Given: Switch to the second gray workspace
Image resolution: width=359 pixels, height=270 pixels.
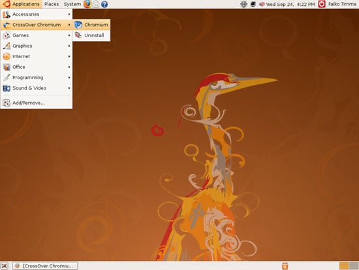Looking at the screenshot, I should [x=354, y=266].
